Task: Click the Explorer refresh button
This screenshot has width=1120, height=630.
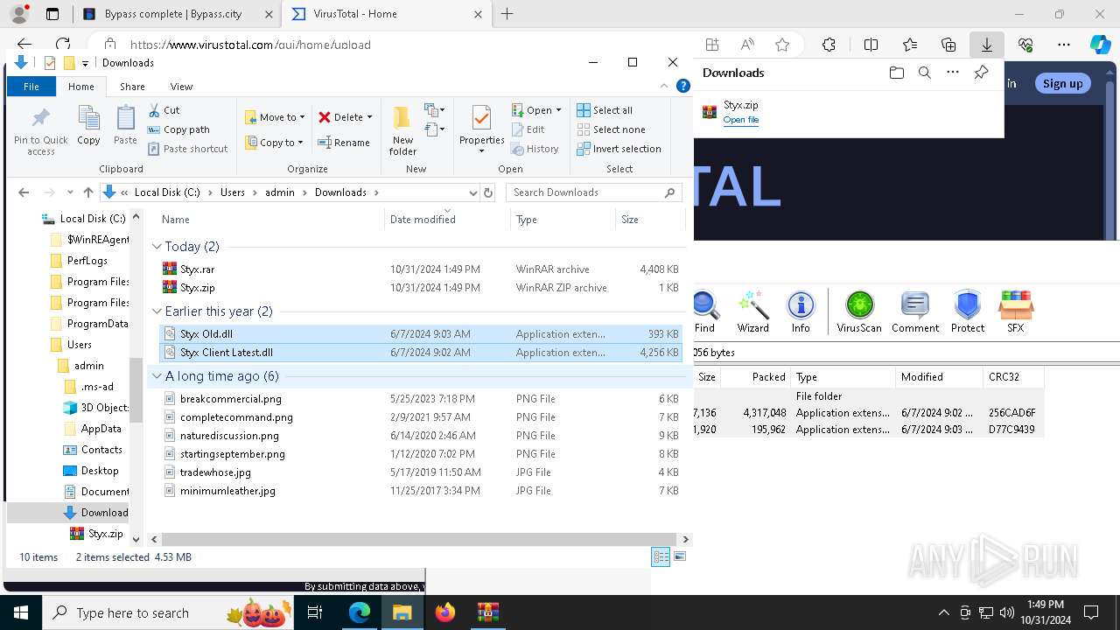Action: point(488,192)
